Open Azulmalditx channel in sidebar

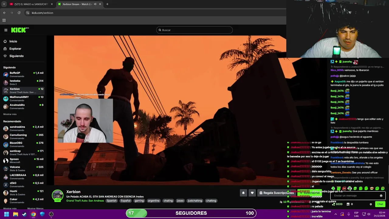[x=23, y=106]
